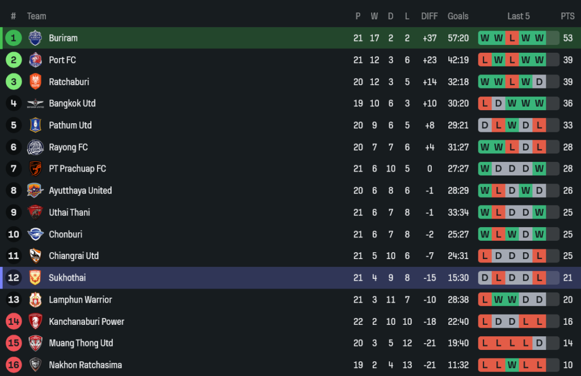Click the Bangkok Utd wings logo
This screenshot has height=376, width=581.
[x=35, y=103]
